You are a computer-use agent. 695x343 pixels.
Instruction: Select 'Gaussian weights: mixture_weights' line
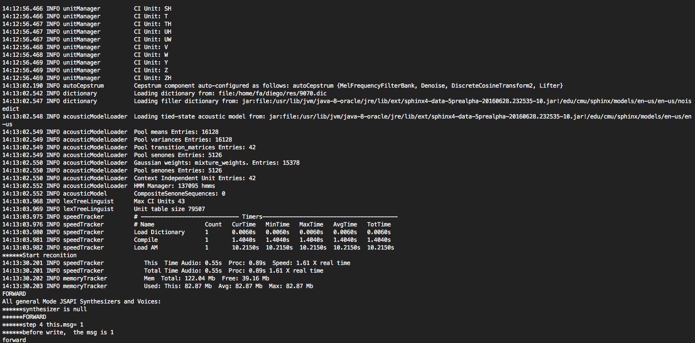(x=151, y=163)
